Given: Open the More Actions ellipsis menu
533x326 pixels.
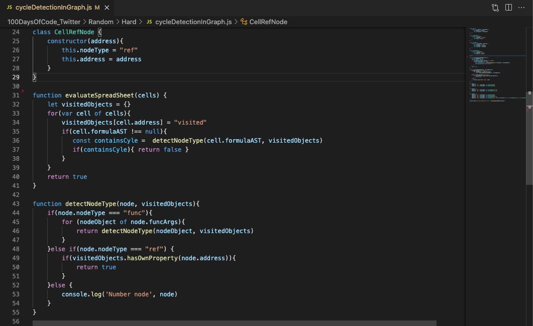Looking at the screenshot, I should click(521, 8).
